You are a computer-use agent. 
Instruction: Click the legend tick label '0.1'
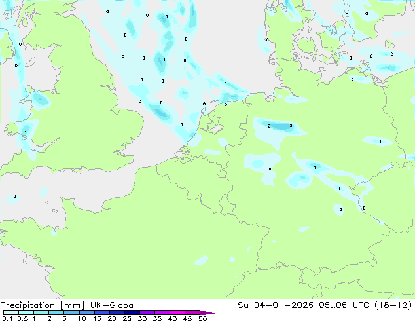(x=7, y=318)
